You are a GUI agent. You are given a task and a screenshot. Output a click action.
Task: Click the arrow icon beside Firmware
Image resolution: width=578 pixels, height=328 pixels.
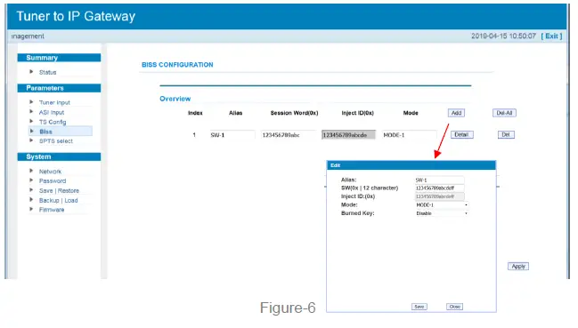31,209
